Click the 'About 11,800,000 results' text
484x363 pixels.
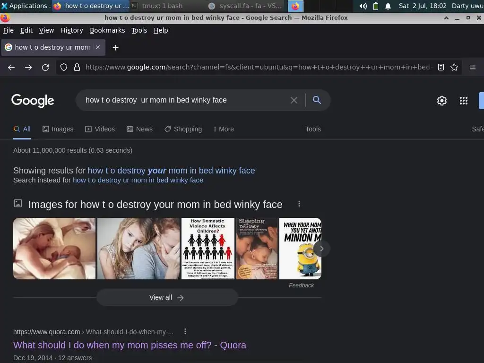pyautogui.click(x=73, y=150)
